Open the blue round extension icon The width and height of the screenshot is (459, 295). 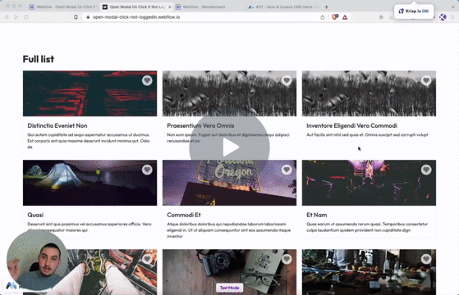[443, 17]
